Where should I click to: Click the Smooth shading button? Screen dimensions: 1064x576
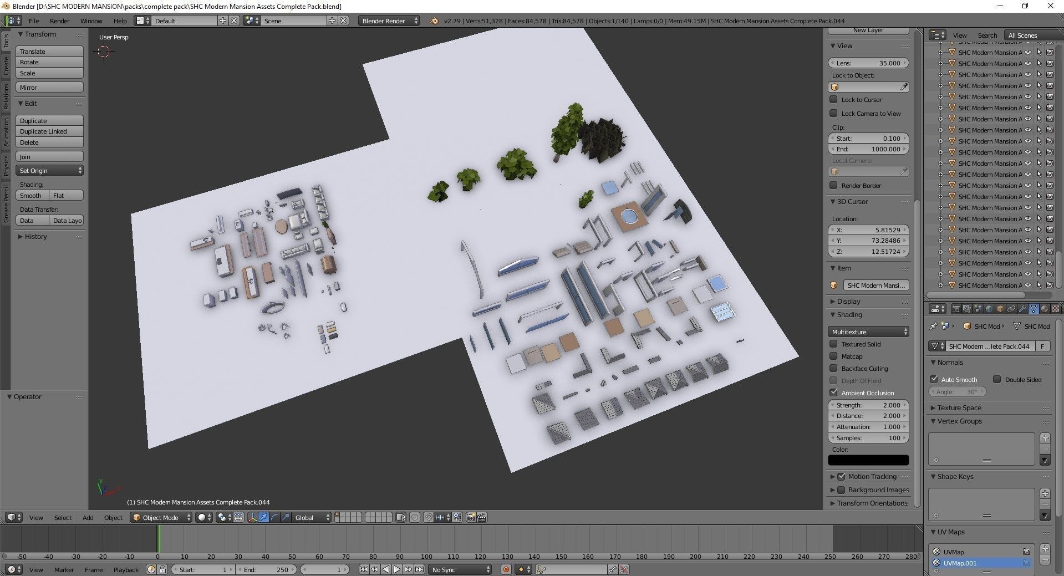point(32,195)
